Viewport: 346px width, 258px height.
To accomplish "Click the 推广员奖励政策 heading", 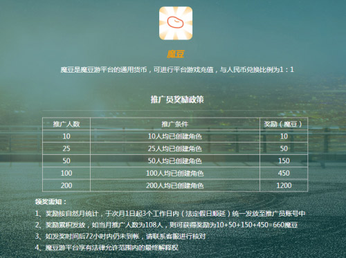I will pyautogui.click(x=177, y=100).
